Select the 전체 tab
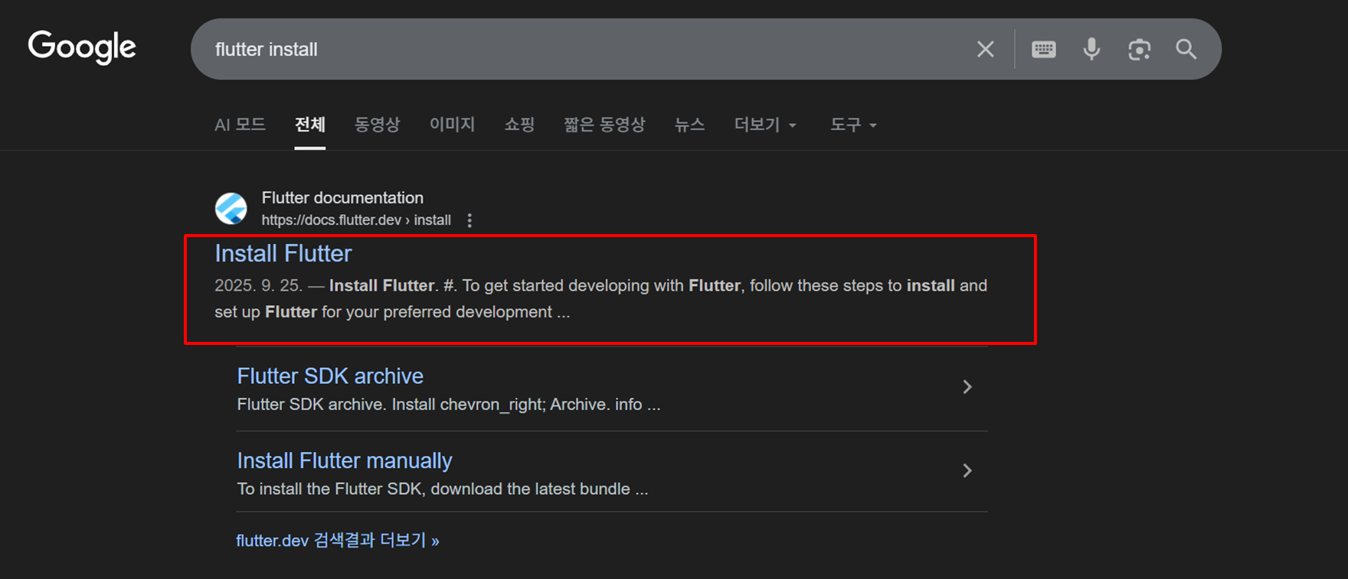This screenshot has width=1348, height=579. (310, 125)
